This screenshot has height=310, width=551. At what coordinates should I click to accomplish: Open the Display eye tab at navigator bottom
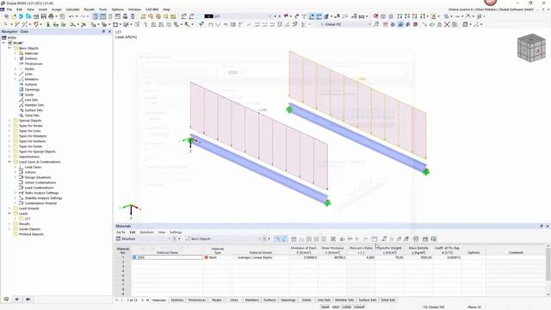point(17,299)
